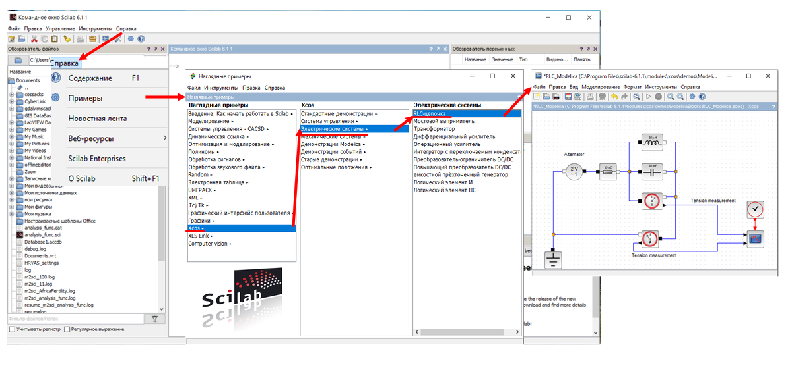Open the Управление menu in Scilab window
The height and width of the screenshot is (370, 792).
60,29
